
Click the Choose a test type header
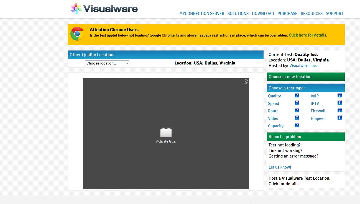[x=306, y=88]
